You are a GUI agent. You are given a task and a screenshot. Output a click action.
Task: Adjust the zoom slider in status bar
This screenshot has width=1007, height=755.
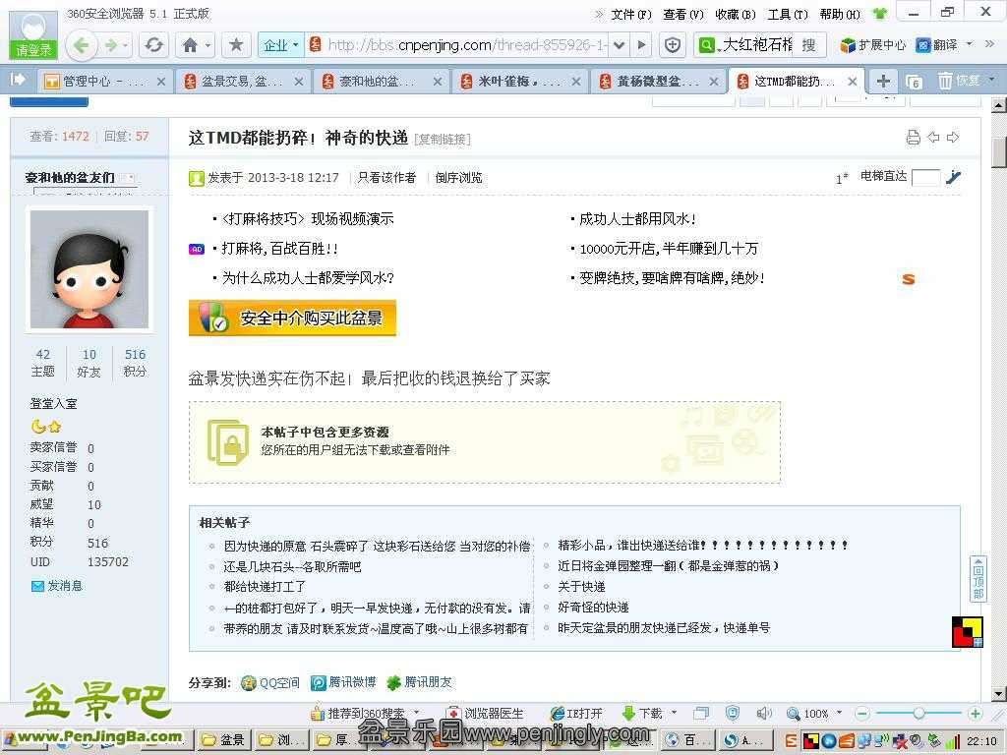tap(918, 714)
